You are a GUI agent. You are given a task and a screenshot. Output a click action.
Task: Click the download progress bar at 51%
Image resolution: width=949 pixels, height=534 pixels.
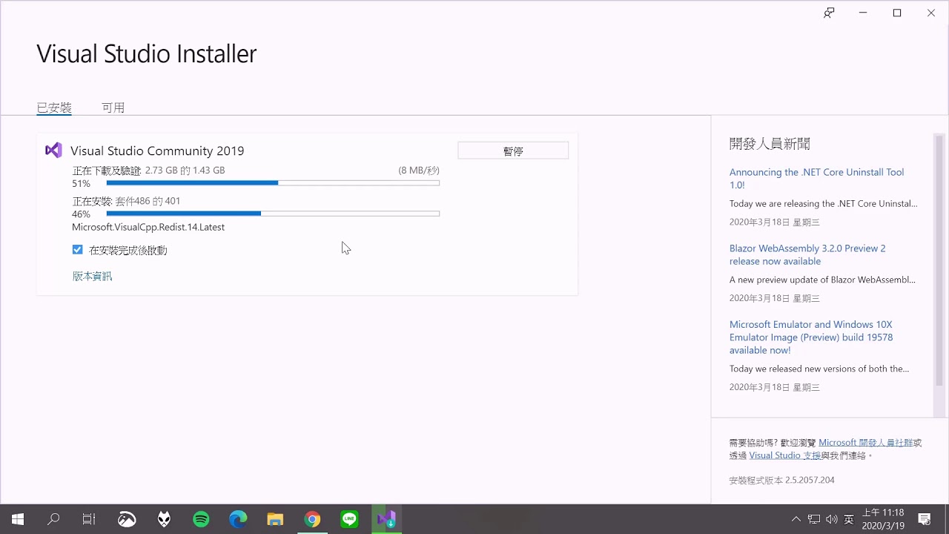pos(273,182)
